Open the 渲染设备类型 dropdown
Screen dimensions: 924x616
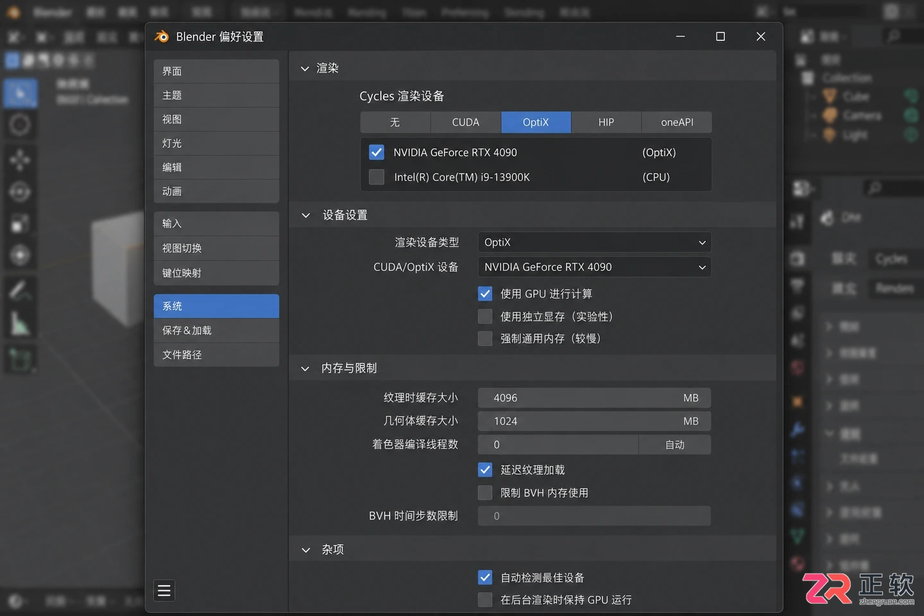point(595,243)
